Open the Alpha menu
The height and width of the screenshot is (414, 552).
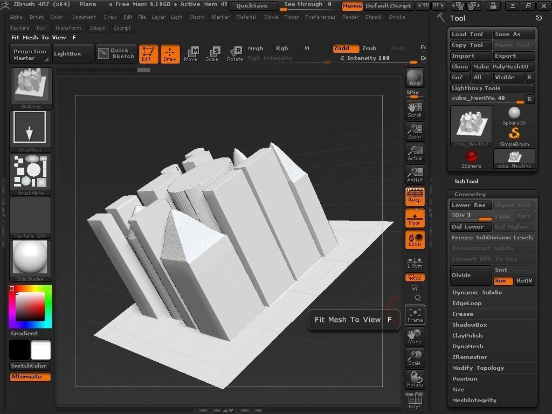[16, 17]
